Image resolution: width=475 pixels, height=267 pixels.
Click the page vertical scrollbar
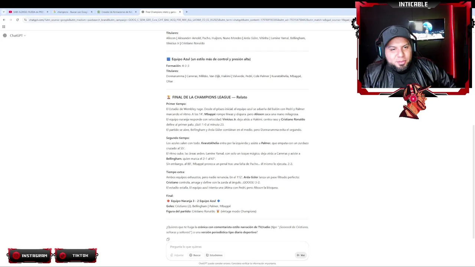tap(473, 182)
